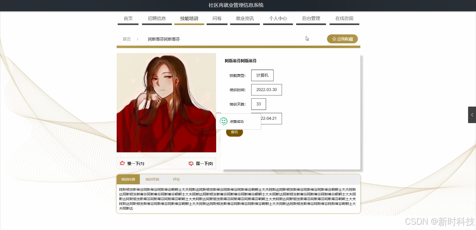
Task: Click the breadcrumb 阿斯蒂芬阿斯蒂芬 text
Action: [164, 39]
